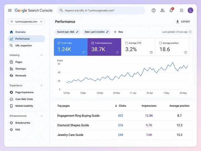Open Core Web Vitals report
201x151 pixels.
(x=26, y=99)
